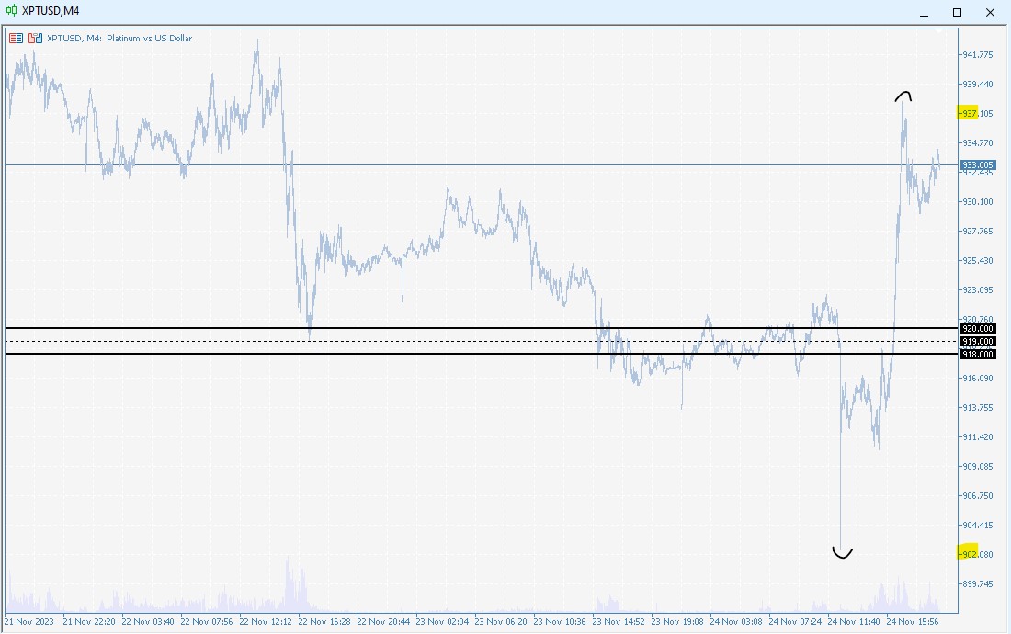
Task: Open the one-click trading chart icon
Action: 36,38
